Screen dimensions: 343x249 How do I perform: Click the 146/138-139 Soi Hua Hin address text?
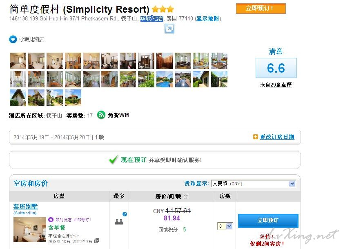tap(63, 19)
